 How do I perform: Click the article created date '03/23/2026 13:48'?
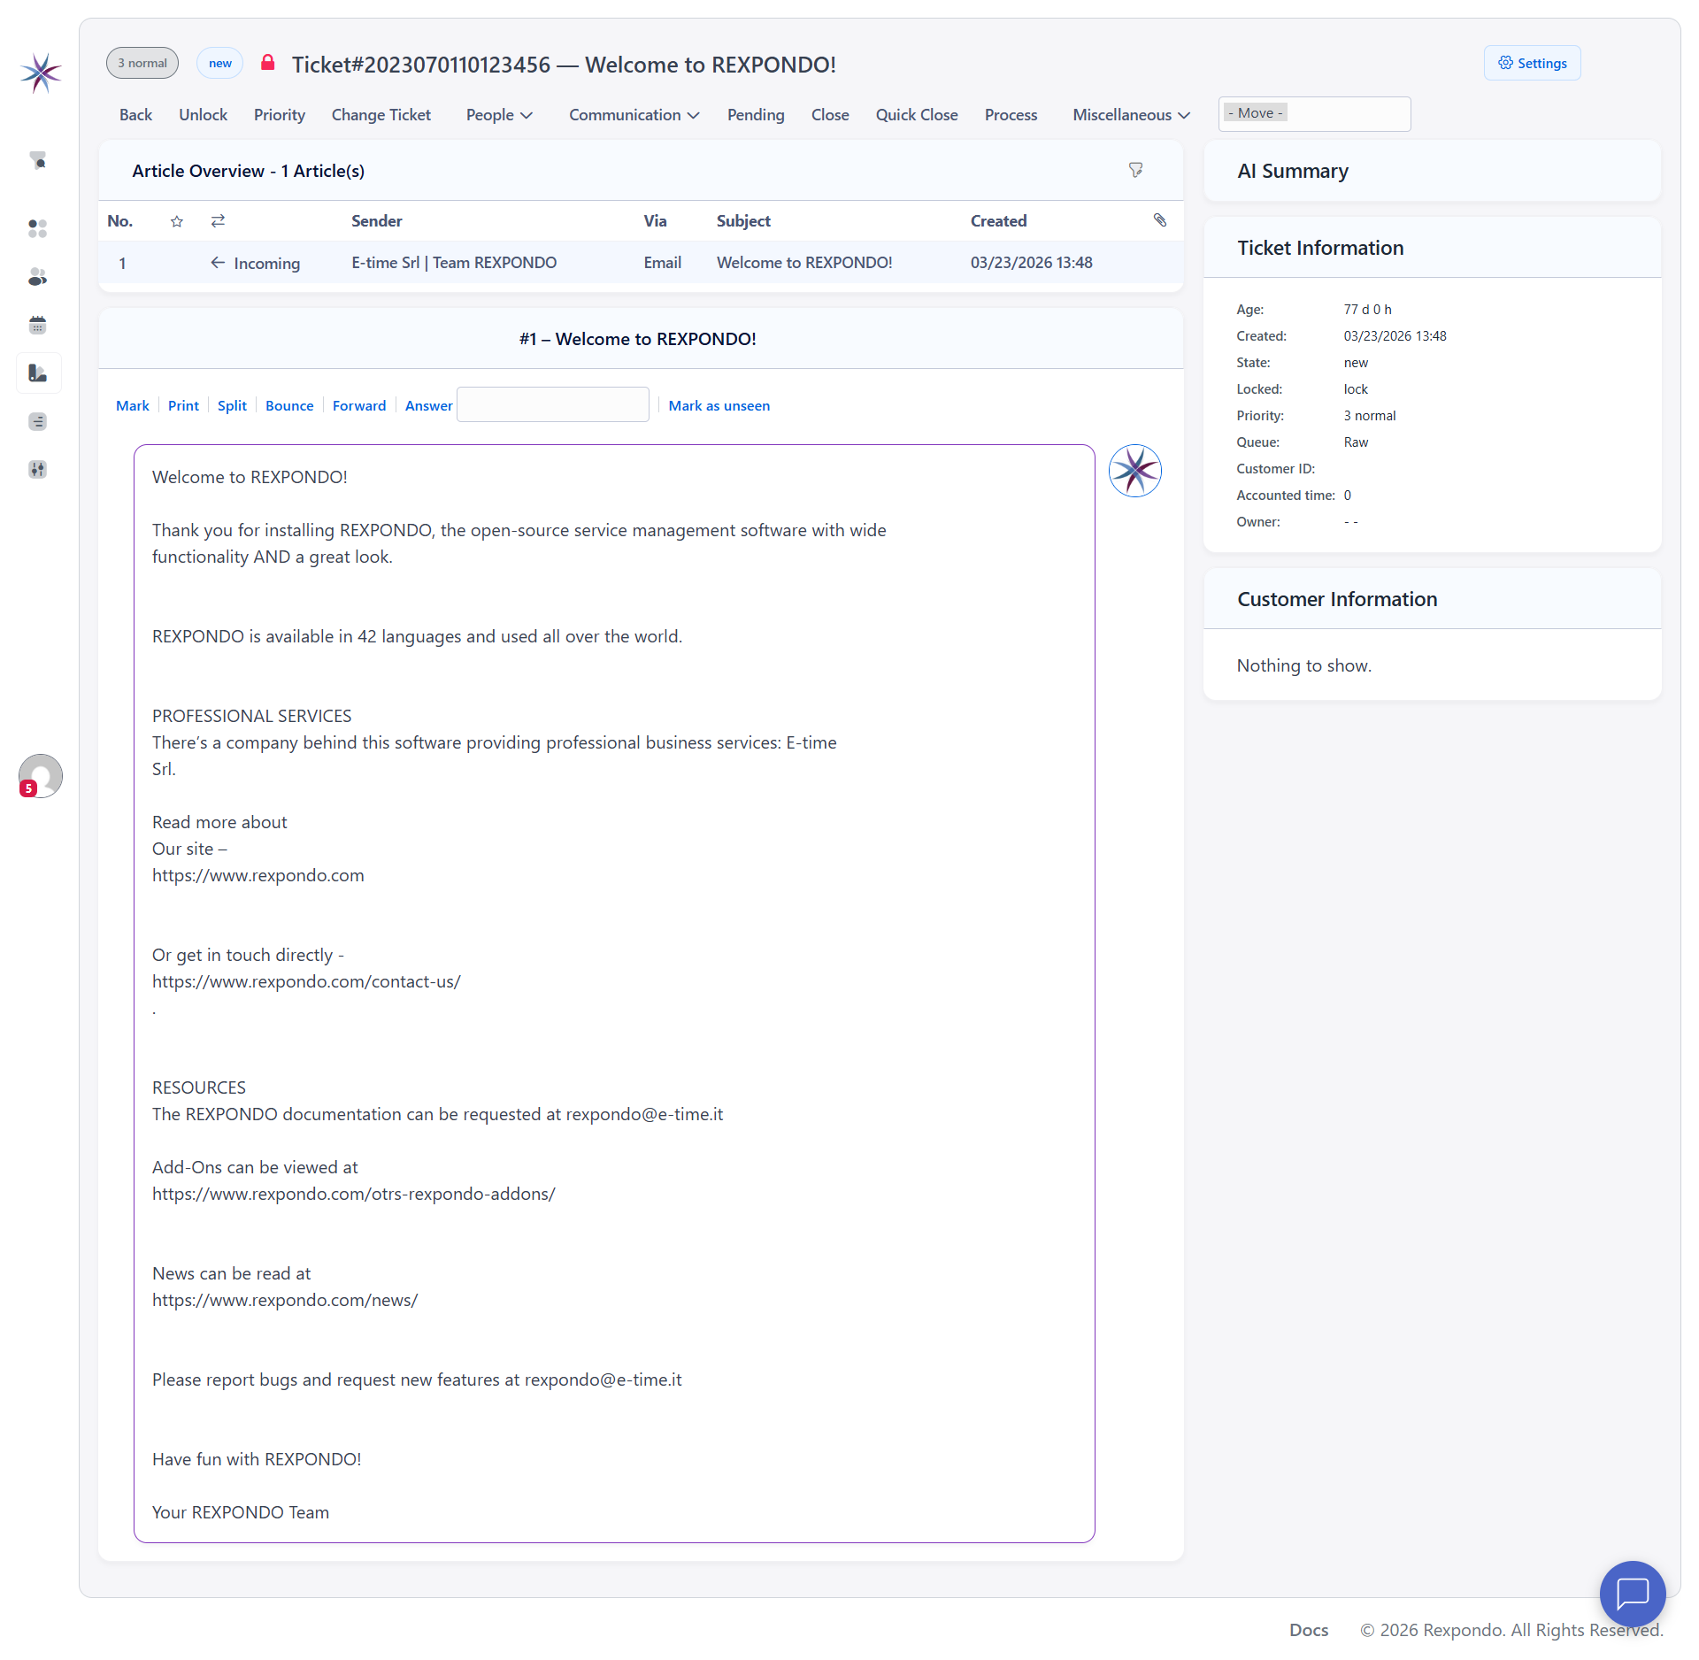[1032, 263]
